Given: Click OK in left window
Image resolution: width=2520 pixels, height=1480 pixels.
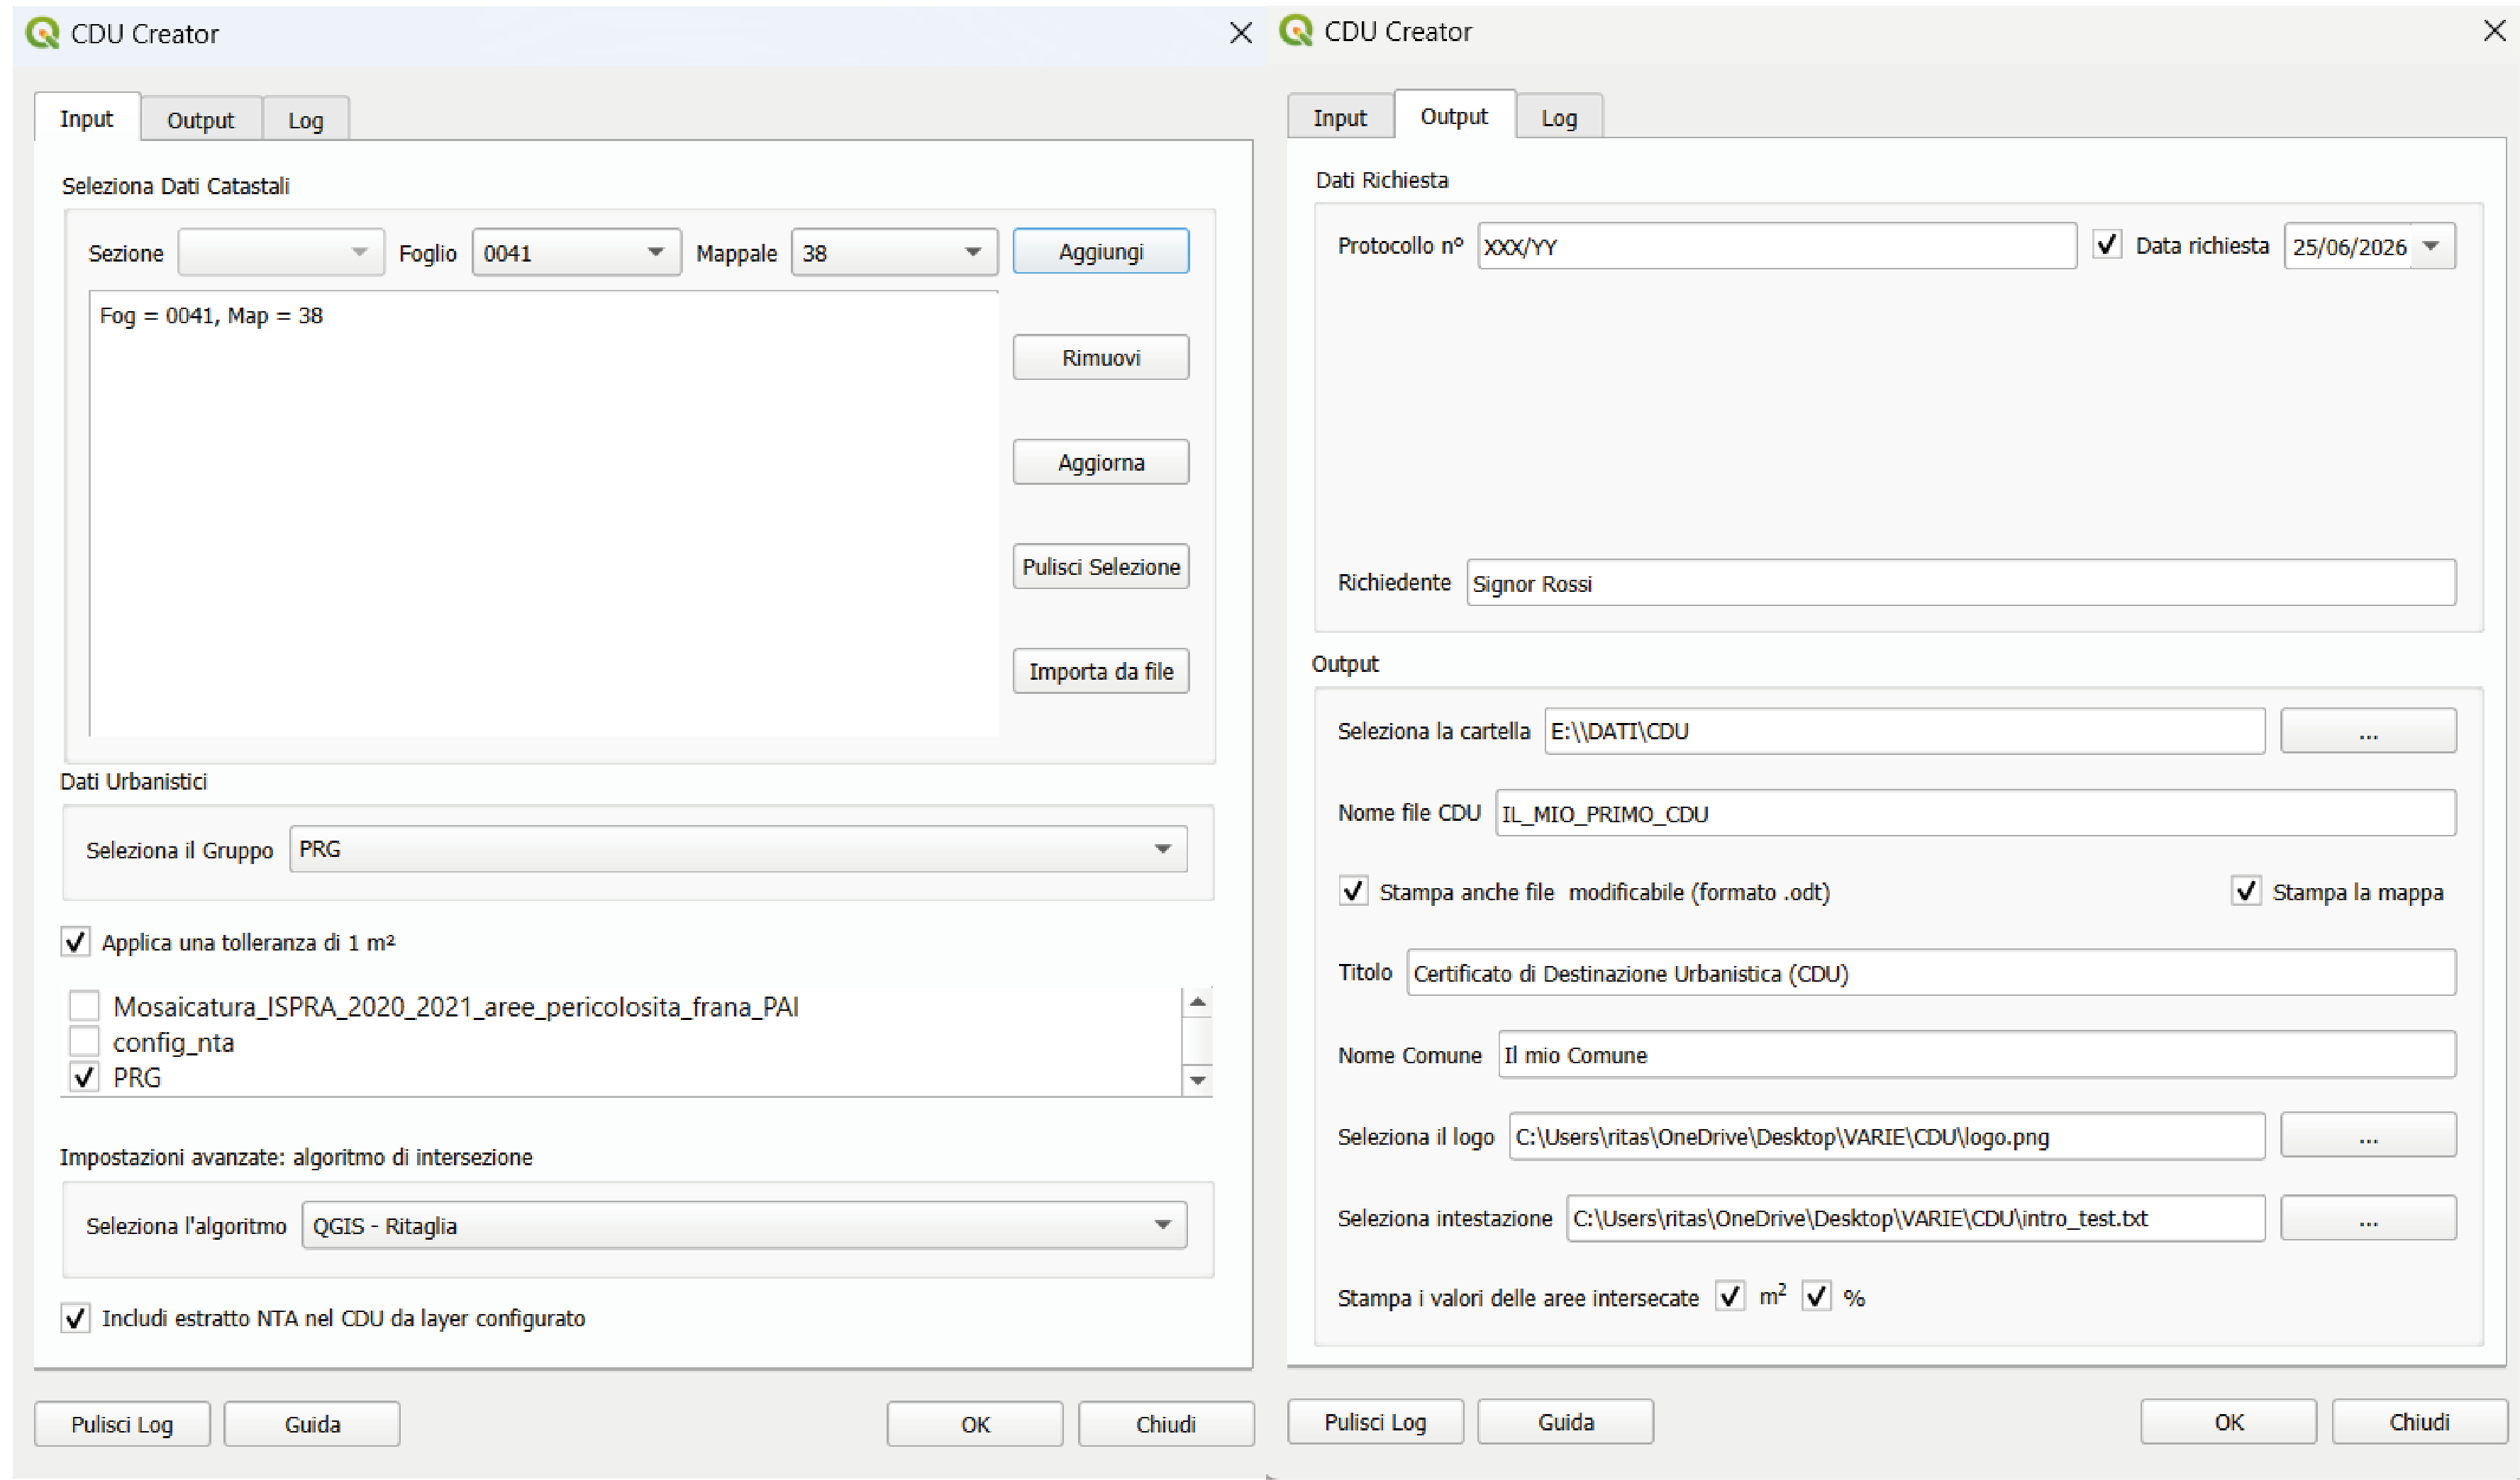Looking at the screenshot, I should point(975,1424).
